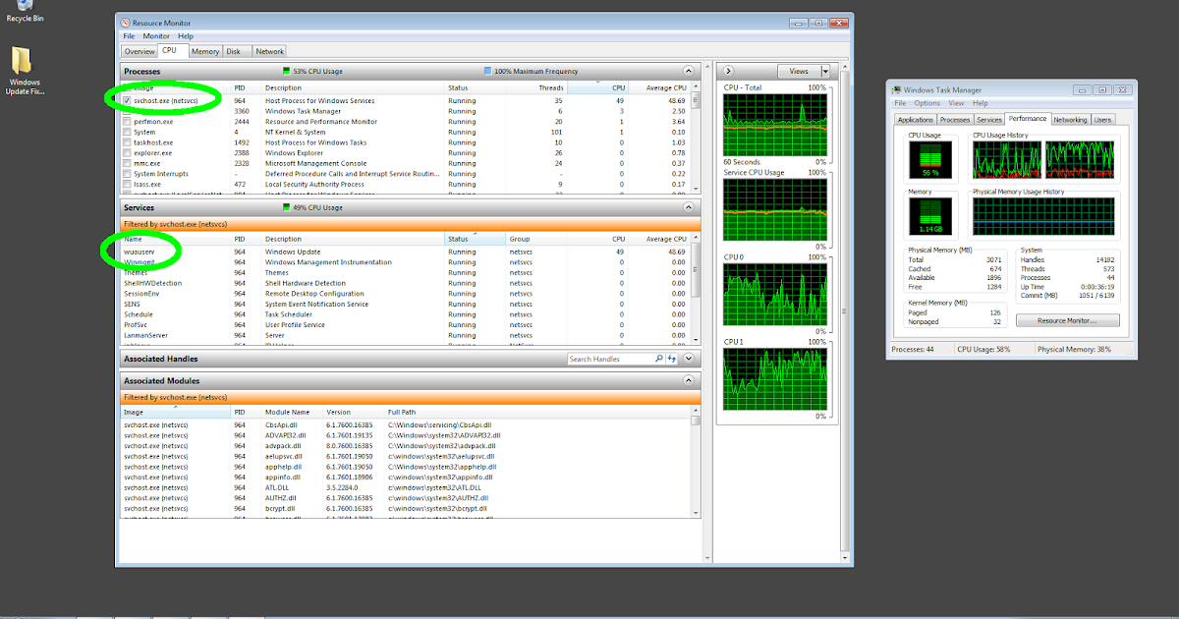Switch to the Memory tab in Resource Monitor

pos(204,51)
